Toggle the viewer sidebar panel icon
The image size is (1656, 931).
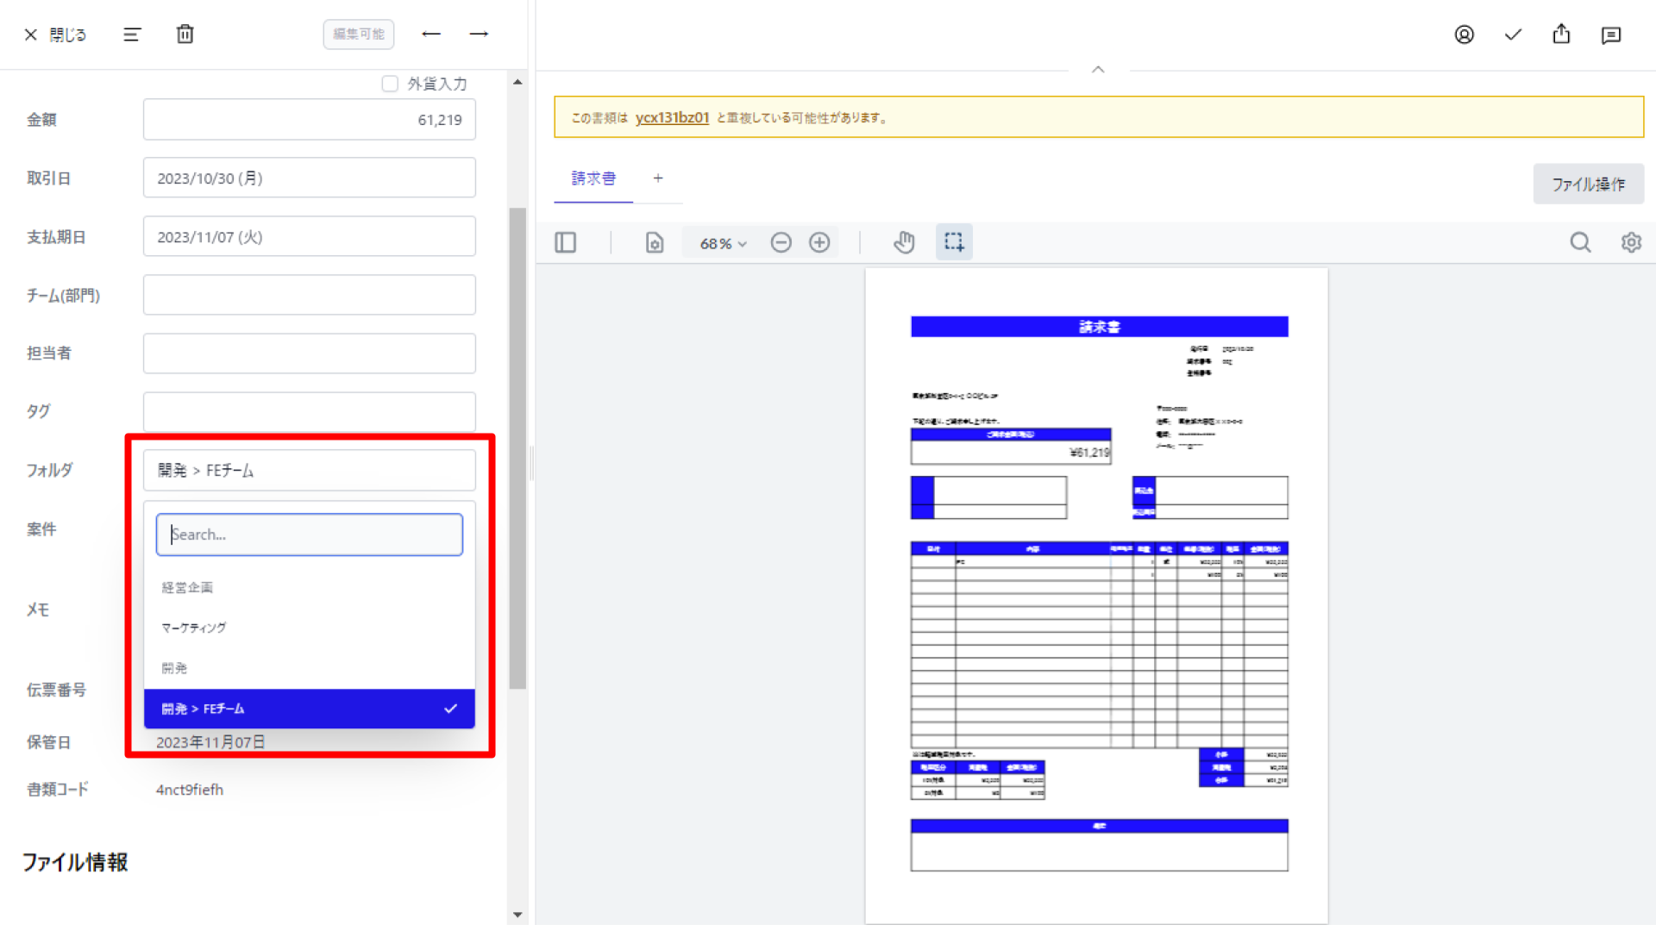click(x=566, y=243)
